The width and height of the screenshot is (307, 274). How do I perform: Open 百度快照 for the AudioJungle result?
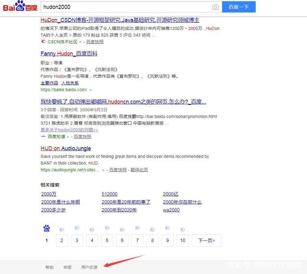point(118,170)
